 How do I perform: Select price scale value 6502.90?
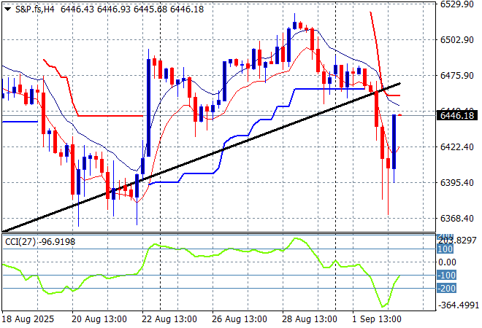click(457, 40)
